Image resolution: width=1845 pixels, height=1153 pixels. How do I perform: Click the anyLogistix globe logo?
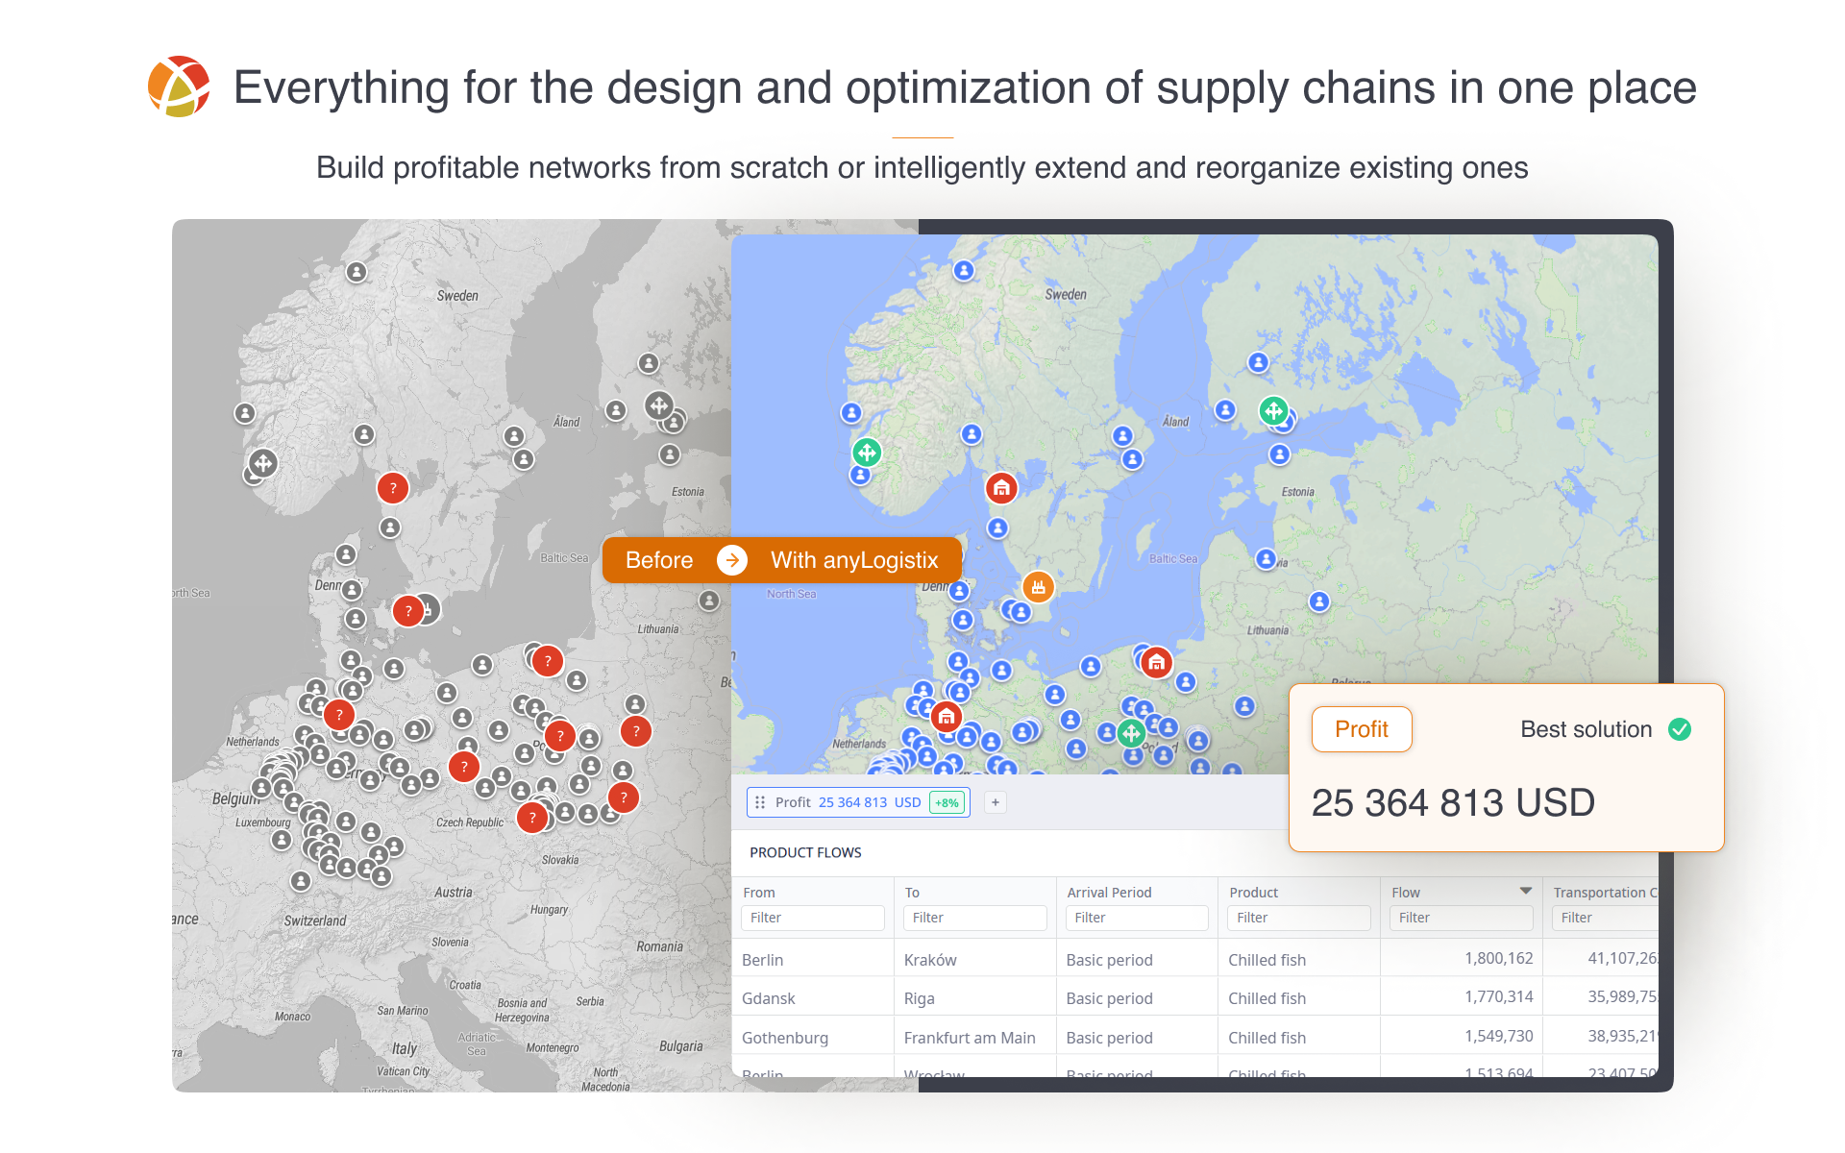[x=179, y=86]
